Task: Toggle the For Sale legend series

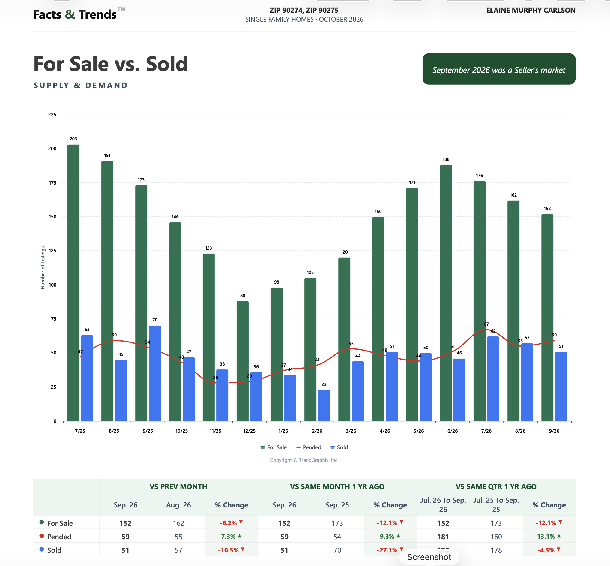Action: [273, 447]
